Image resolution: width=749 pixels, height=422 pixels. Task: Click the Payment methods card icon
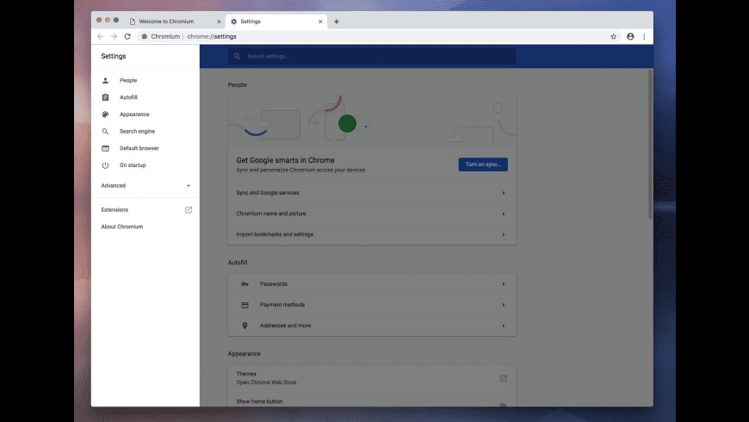245,305
